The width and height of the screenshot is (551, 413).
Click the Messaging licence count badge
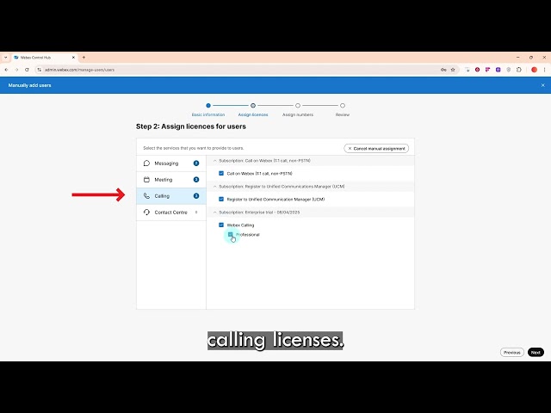196,163
